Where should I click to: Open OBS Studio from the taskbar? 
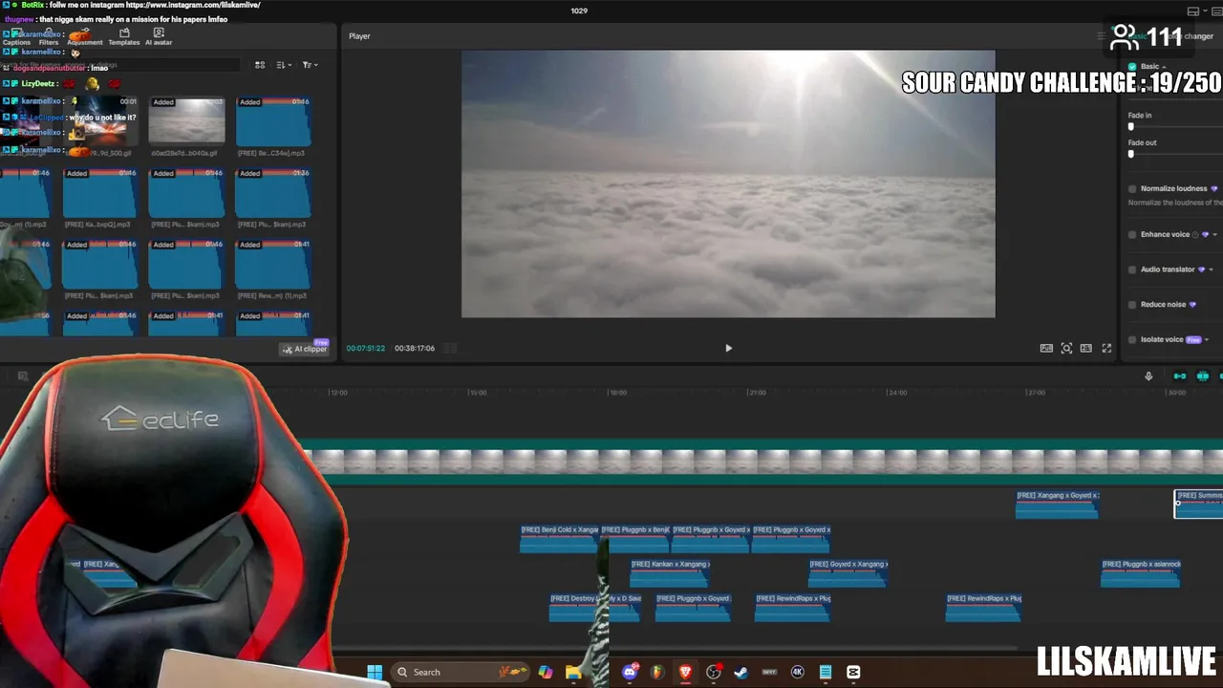713,672
